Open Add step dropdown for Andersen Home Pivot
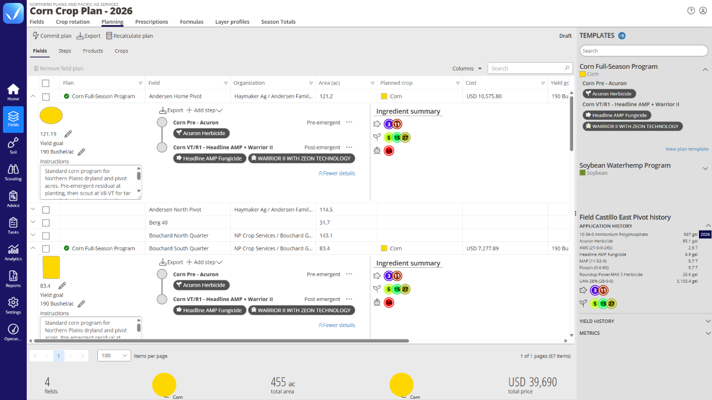 205,110
